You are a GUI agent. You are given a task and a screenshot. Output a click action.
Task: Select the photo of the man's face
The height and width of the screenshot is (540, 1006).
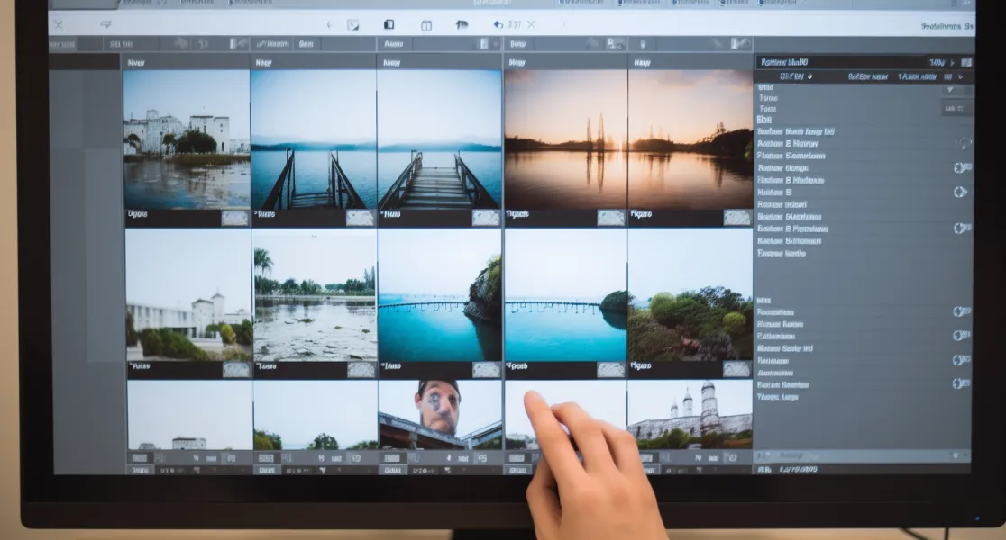[x=440, y=414]
